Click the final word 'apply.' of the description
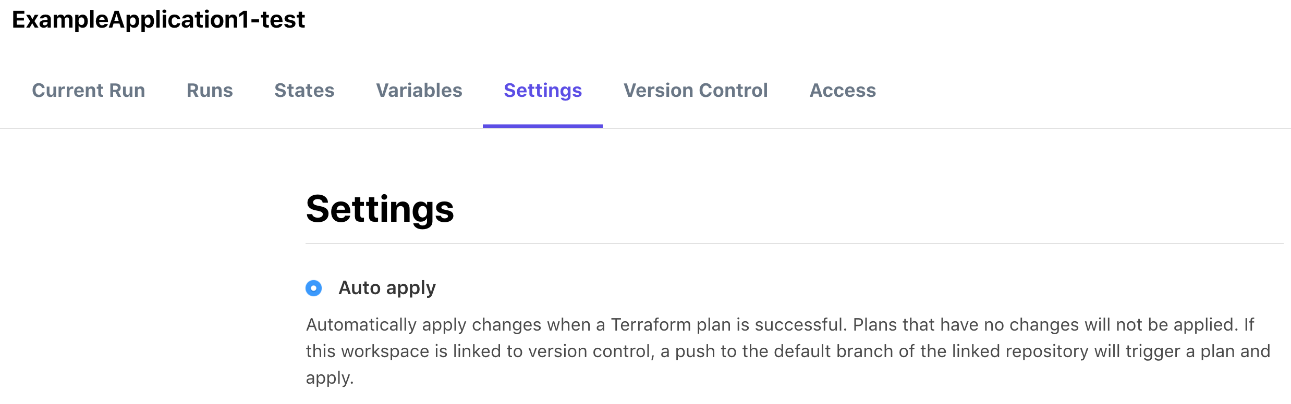 [330, 378]
